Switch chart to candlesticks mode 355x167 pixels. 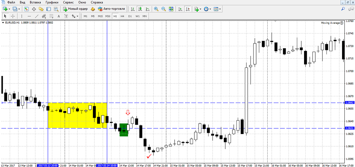[140, 9]
